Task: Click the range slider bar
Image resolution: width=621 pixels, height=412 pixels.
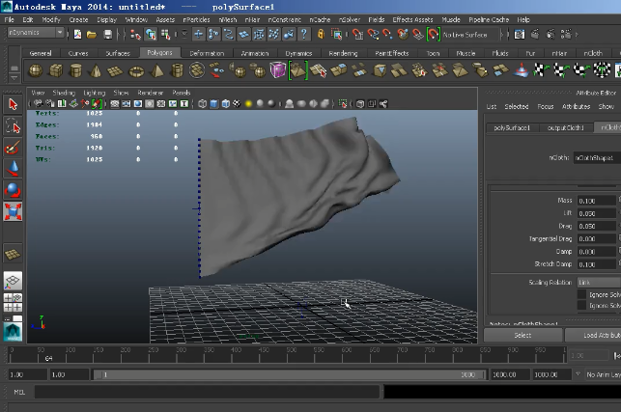Action: click(x=290, y=374)
